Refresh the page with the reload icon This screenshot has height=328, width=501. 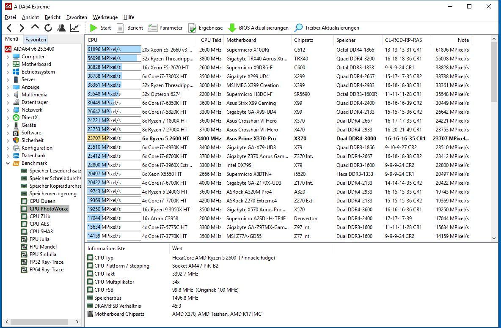coord(48,28)
